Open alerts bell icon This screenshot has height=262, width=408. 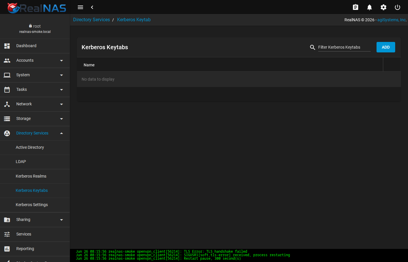370,7
